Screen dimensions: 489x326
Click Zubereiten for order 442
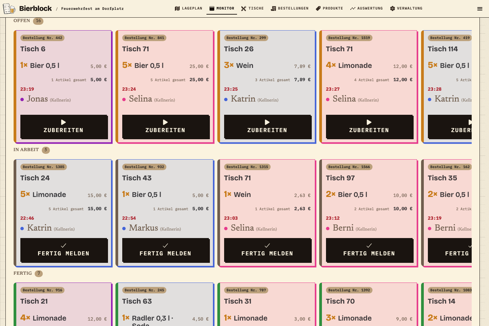(64, 127)
